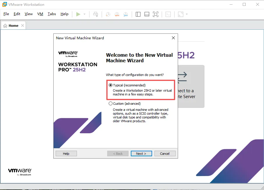Click the Home tab house icon

5,26
